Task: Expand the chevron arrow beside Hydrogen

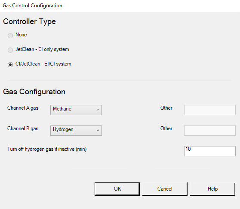Action: click(98, 130)
